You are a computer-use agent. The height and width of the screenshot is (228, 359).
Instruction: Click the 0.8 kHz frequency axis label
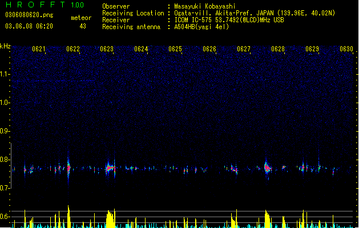5,160
